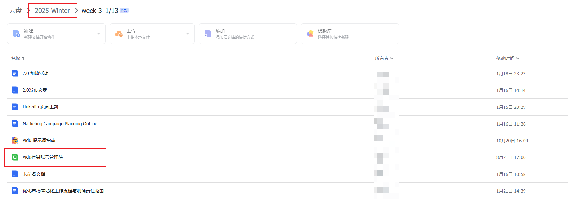Viewport: 568px width, 222px height.
Task: Click the 模板库 template library icon
Action: [310, 34]
